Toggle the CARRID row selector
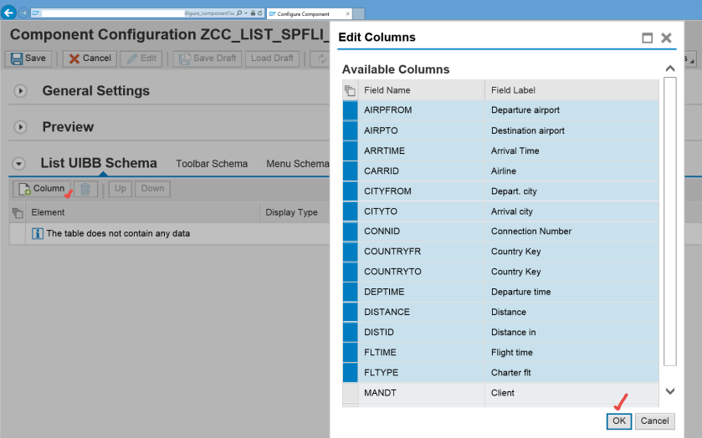This screenshot has width=702, height=438. pyautogui.click(x=350, y=171)
